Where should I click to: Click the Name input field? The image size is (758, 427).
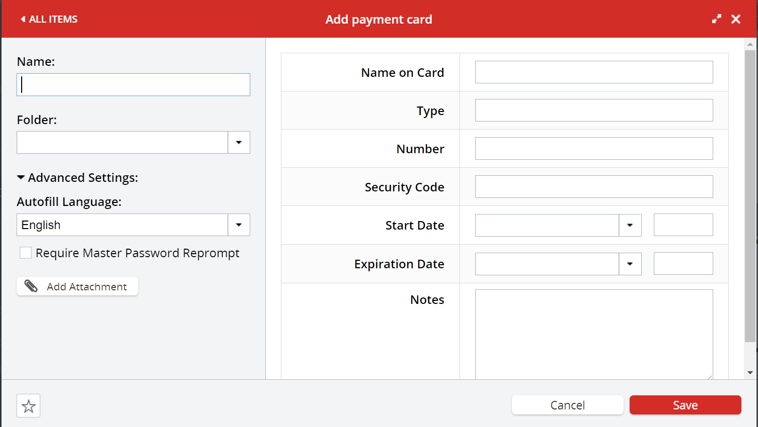(133, 84)
